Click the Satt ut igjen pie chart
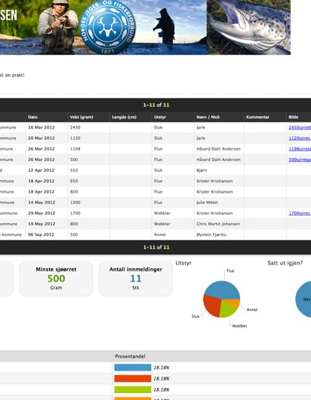 303,299
